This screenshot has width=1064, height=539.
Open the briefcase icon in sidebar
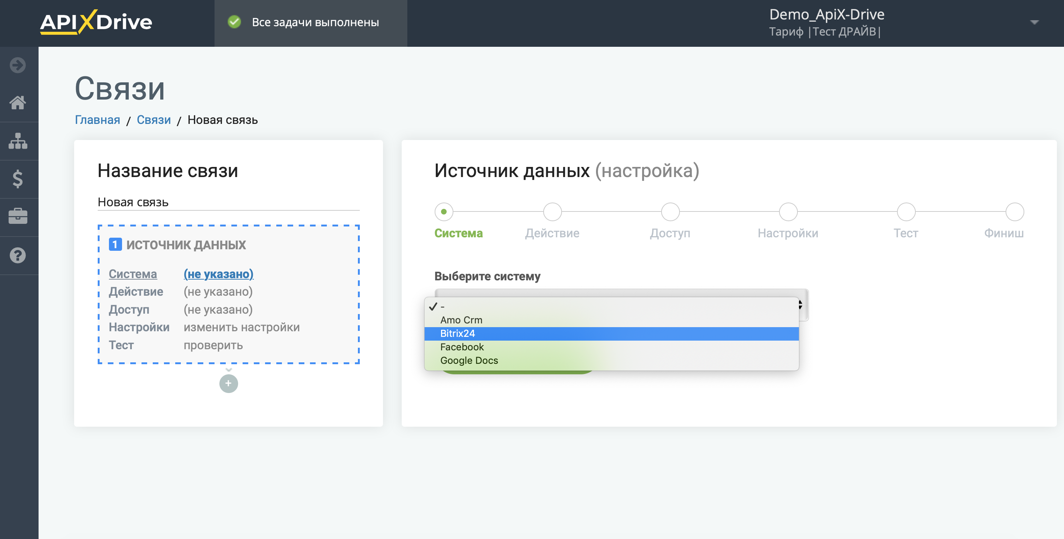click(18, 216)
